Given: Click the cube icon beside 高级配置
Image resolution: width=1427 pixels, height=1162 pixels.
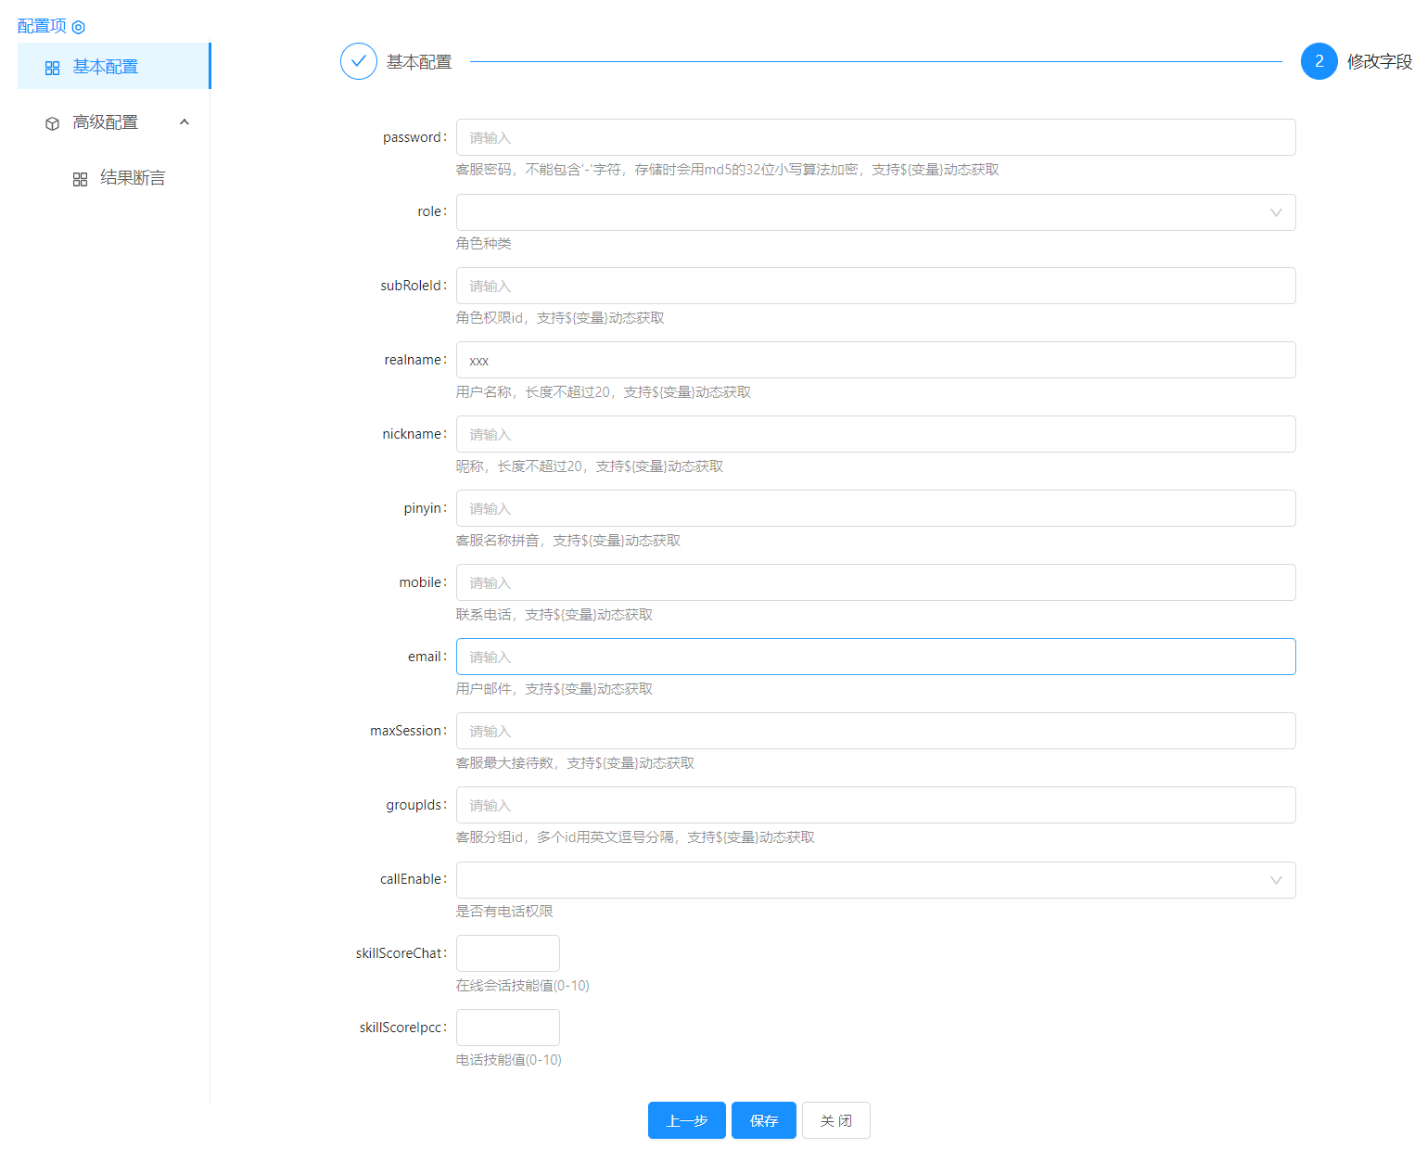Looking at the screenshot, I should pyautogui.click(x=53, y=123).
